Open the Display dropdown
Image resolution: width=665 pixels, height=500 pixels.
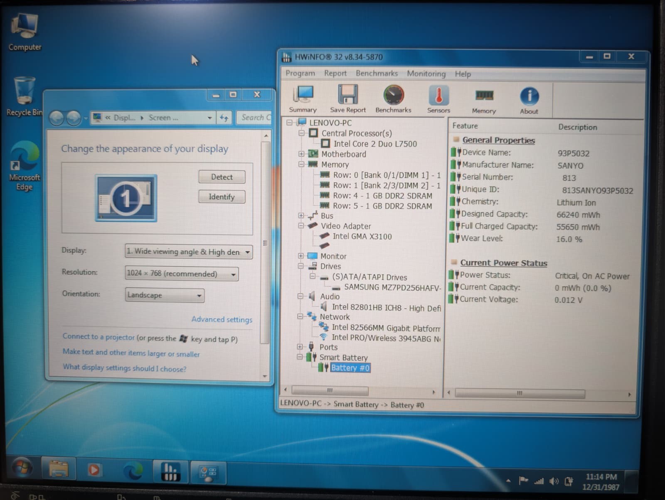pos(189,252)
